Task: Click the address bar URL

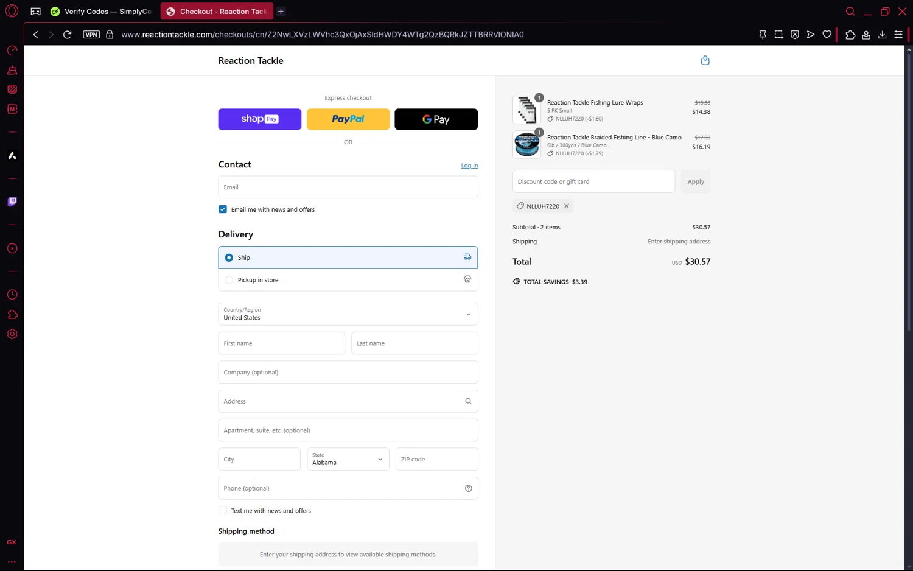Action: point(322,35)
